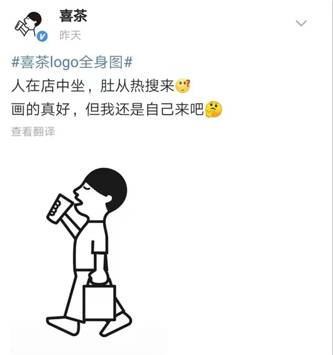Click the character's back shoe in drawing
Image resolution: width=333 pixels, height=355 pixels.
click(x=116, y=325)
